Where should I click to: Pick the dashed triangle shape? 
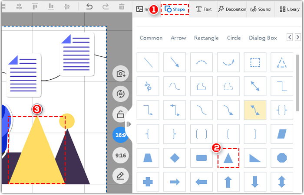282,62
